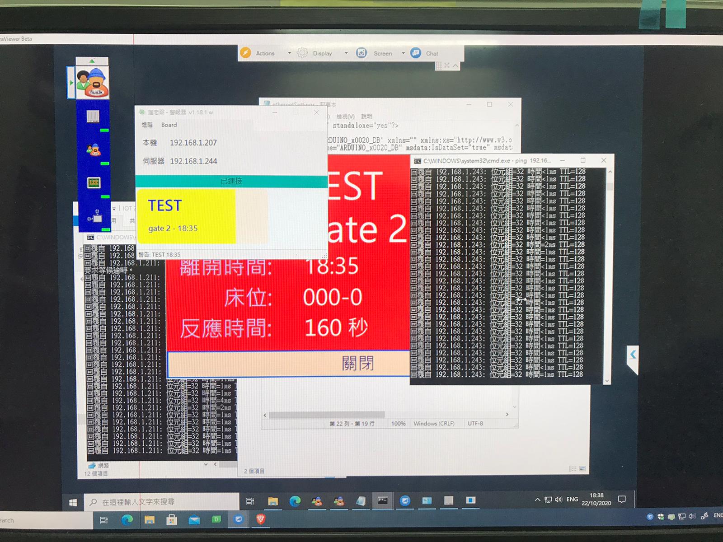The width and height of the screenshot is (723, 542).
Task: Click the Actions lightning bolt icon
Action: (x=245, y=53)
